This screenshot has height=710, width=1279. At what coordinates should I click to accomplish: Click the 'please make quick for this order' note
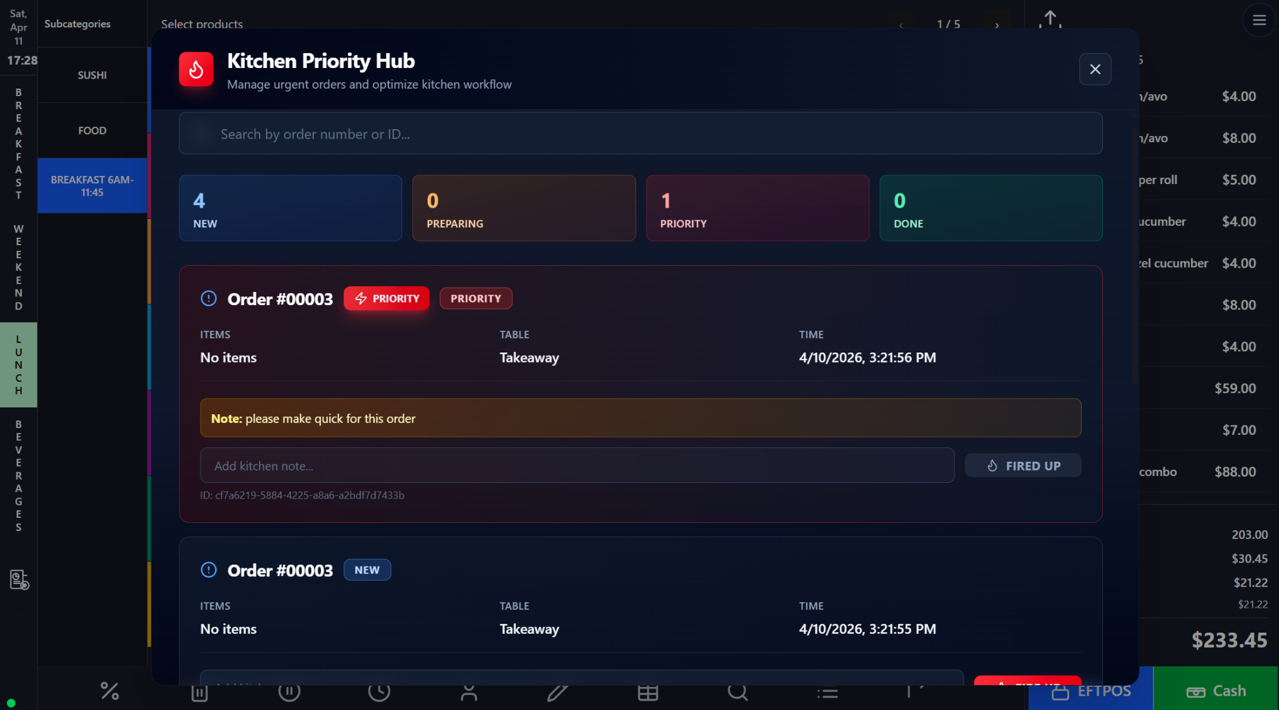(x=640, y=418)
